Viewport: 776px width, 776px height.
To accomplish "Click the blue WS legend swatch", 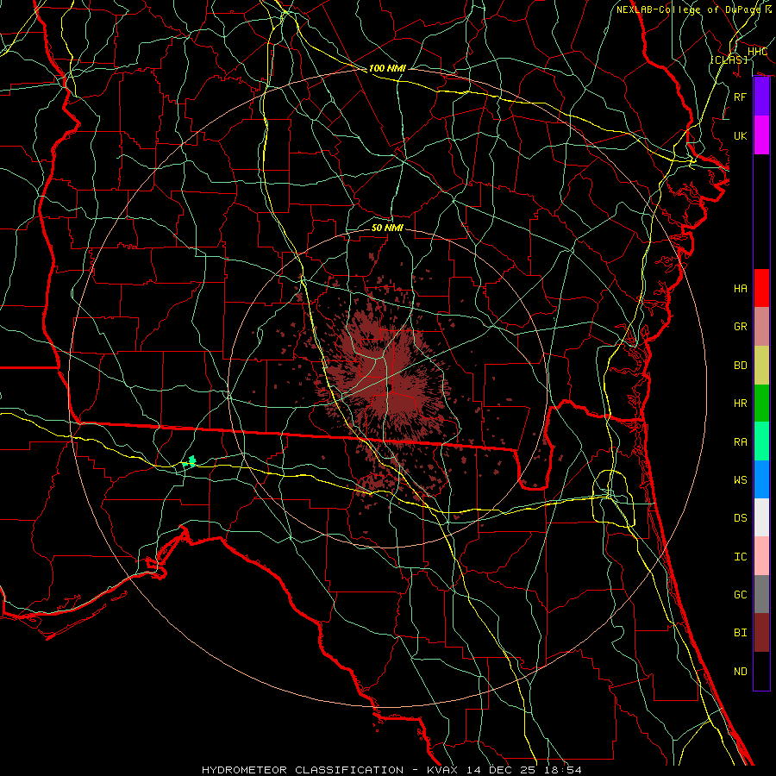I will (761, 479).
